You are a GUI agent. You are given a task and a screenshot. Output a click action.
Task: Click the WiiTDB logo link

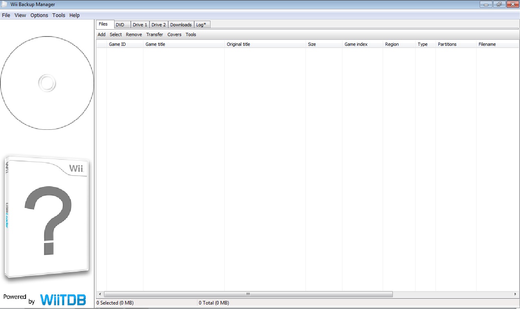click(x=63, y=300)
